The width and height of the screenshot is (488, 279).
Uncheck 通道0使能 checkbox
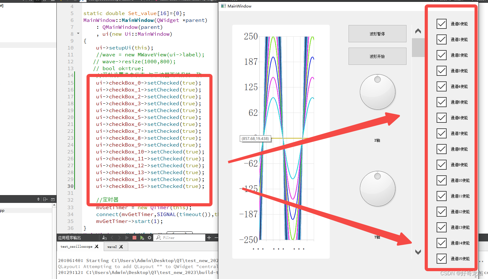(442, 24)
